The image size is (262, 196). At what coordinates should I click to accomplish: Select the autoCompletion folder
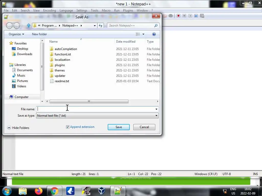tap(66, 49)
